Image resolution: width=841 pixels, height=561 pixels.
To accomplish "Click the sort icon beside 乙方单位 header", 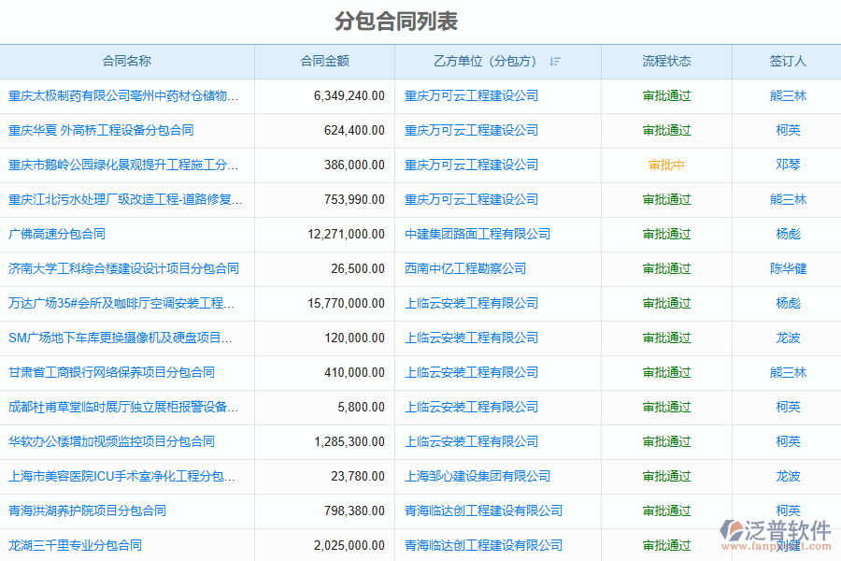I will (x=555, y=62).
